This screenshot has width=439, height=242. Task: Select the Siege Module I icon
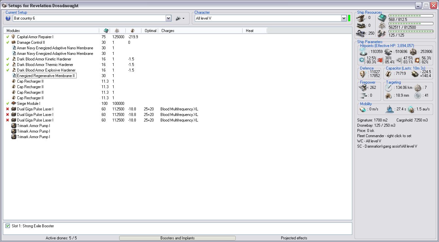(14, 104)
